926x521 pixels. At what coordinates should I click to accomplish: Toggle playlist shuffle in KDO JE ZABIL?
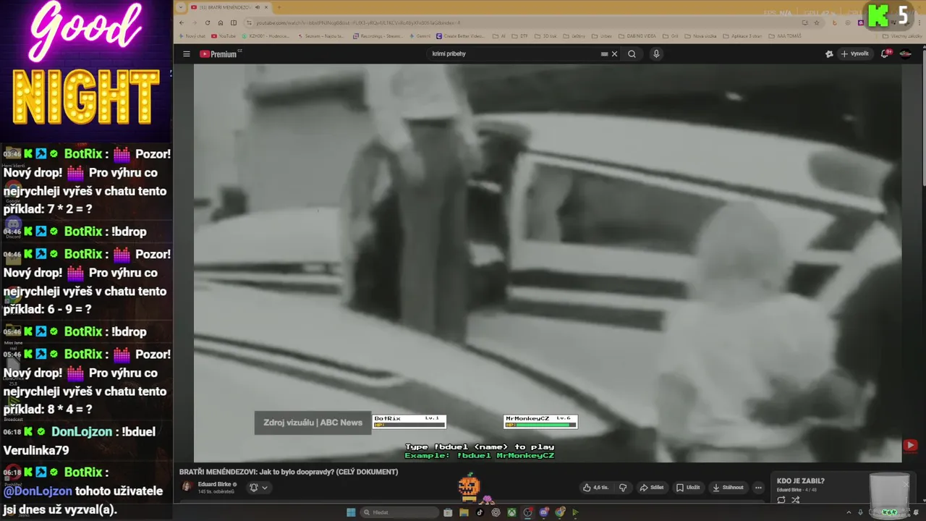point(796,499)
